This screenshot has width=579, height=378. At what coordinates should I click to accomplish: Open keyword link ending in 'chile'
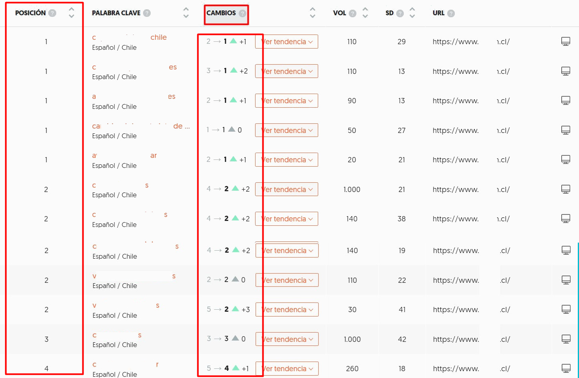click(x=129, y=37)
